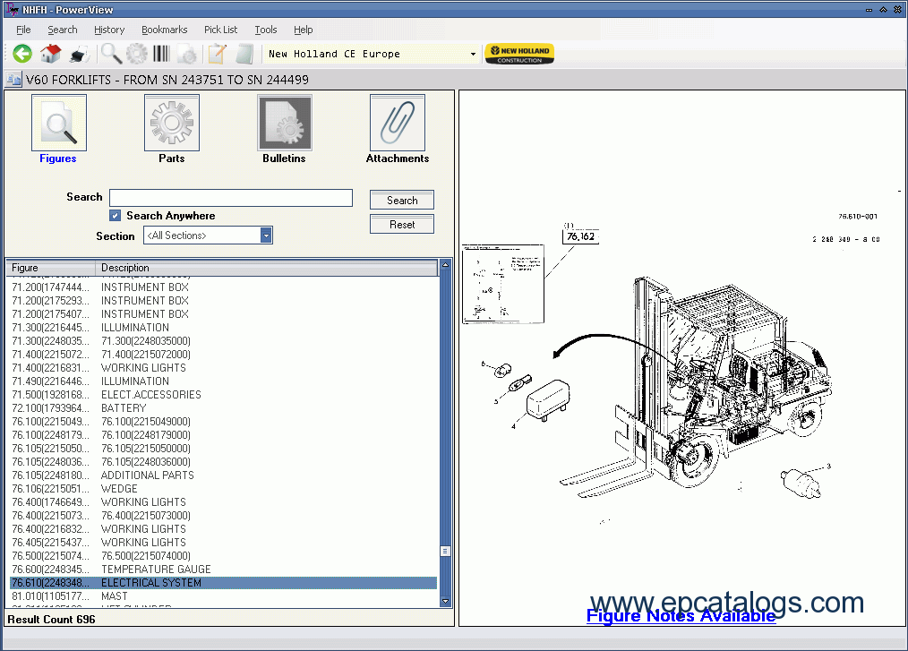The width and height of the screenshot is (908, 651).
Task: Select the 76.400(2216832 WORKING LIGHTS row
Action: tap(224, 529)
